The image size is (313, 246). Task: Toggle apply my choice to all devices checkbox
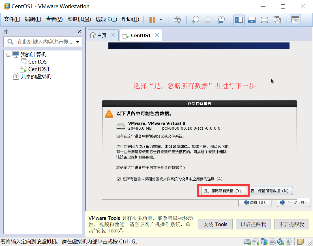[x=119, y=179]
